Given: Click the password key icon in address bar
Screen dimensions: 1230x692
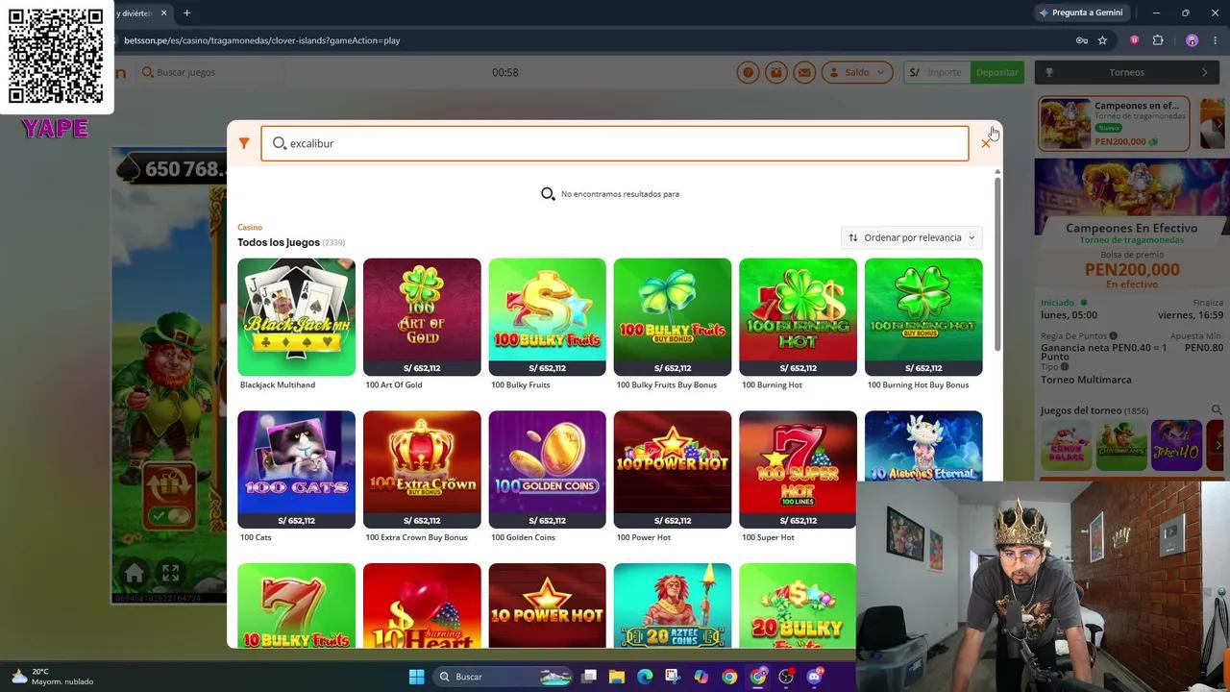Looking at the screenshot, I should 1081,40.
